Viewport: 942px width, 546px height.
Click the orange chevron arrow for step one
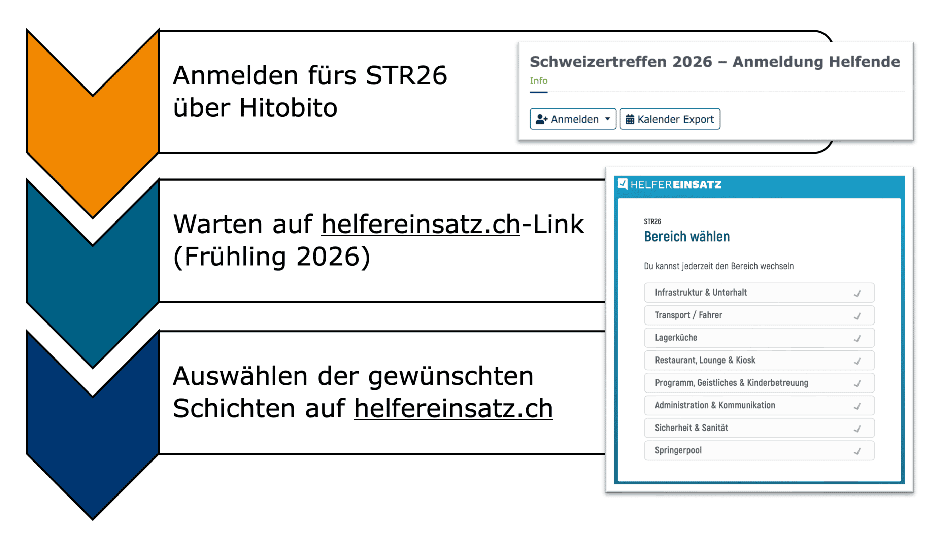92,112
